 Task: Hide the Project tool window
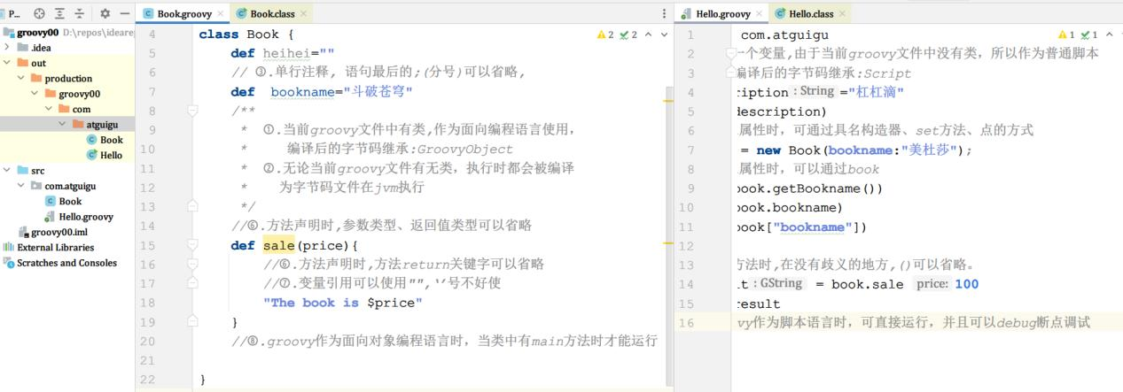pyautogui.click(x=124, y=14)
